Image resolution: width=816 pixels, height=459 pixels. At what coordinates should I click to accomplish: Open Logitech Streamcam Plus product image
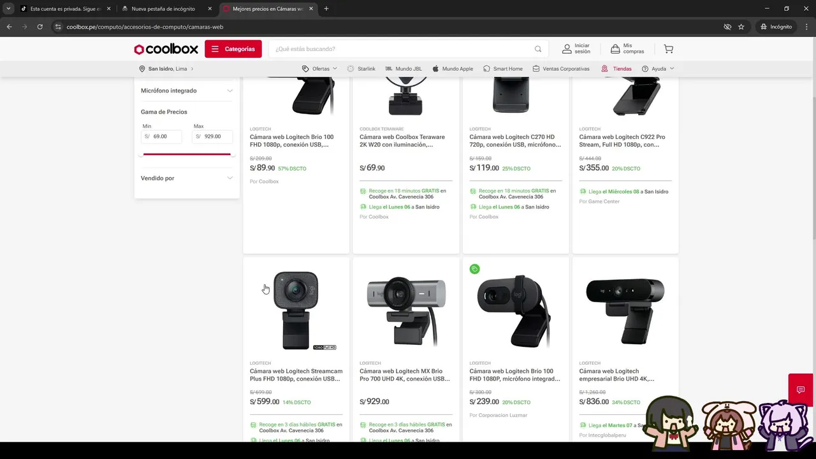pos(296,310)
